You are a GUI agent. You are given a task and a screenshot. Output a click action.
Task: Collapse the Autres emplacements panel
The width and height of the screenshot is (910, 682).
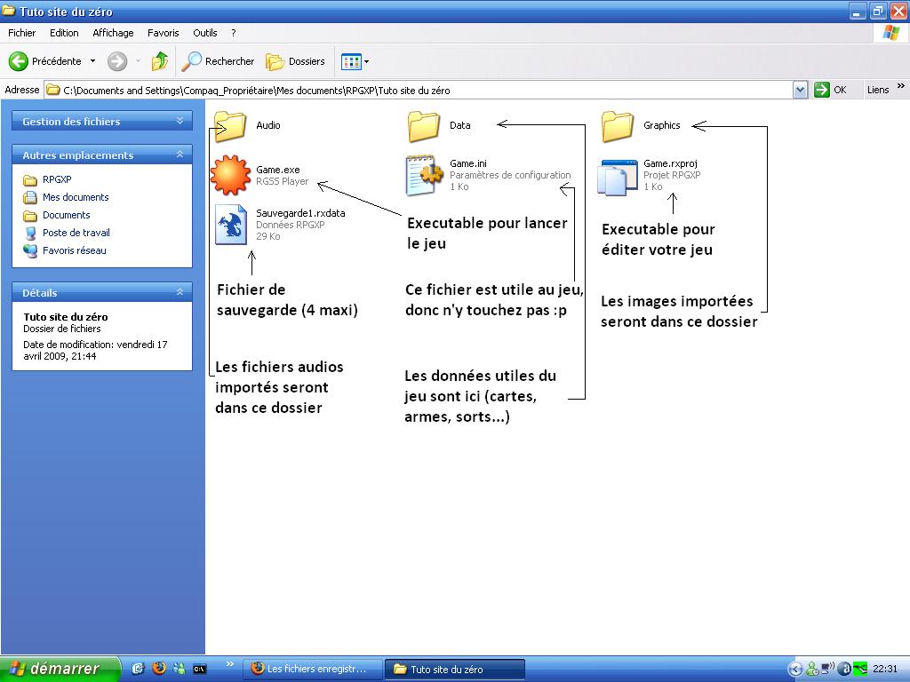(180, 155)
